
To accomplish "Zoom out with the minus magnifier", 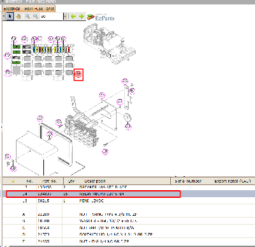I will point(36,17).
